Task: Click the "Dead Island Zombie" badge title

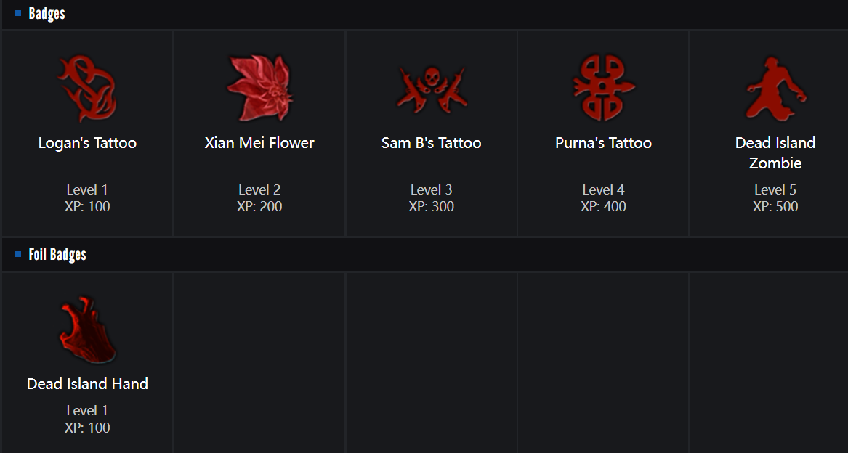Action: point(775,152)
